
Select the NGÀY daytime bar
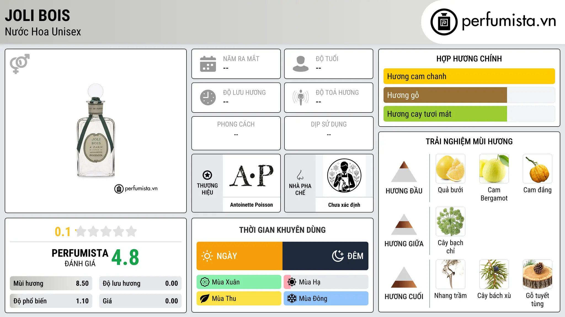[239, 256]
